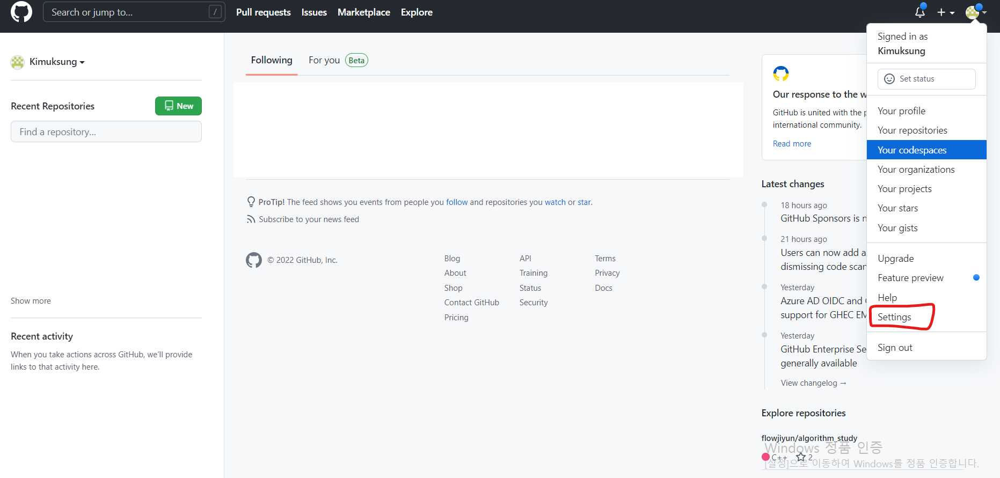This screenshot has width=1000, height=478.
Task: Click the slash shortcut icon in search
Action: click(215, 12)
